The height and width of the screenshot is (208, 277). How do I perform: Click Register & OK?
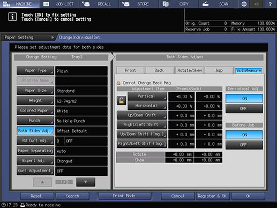pyautogui.click(x=213, y=196)
